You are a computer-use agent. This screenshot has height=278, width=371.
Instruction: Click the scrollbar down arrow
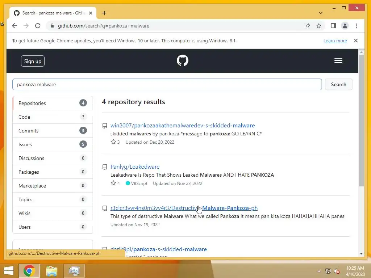tap(361, 254)
